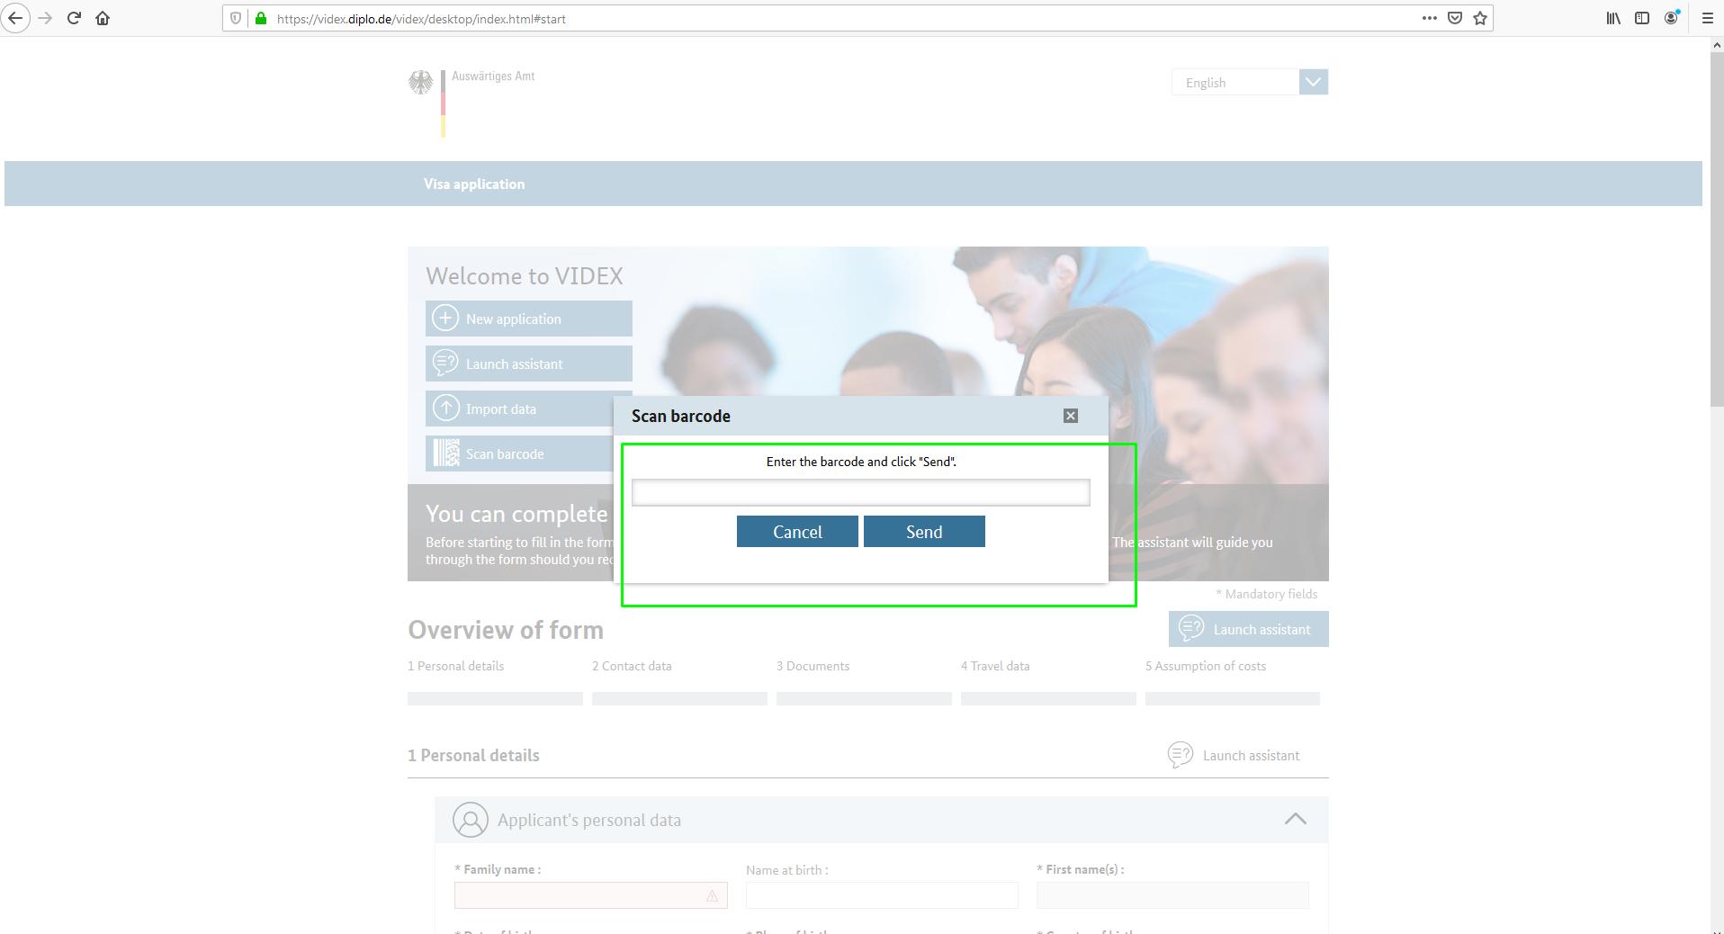Open the Library icon in Firefox toolbar

1613,18
